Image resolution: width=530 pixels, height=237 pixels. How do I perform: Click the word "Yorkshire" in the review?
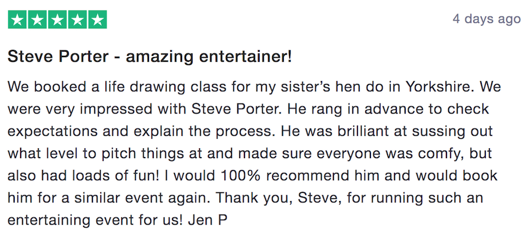pos(441,87)
